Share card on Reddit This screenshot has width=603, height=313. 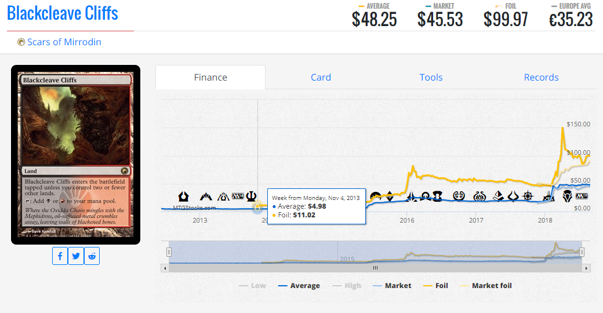92,256
